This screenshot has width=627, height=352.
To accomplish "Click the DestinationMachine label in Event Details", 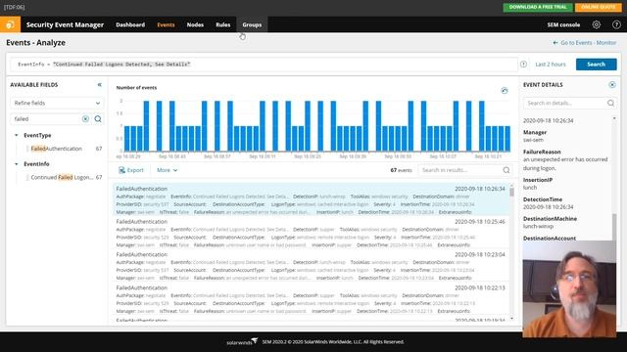I will click(550, 219).
